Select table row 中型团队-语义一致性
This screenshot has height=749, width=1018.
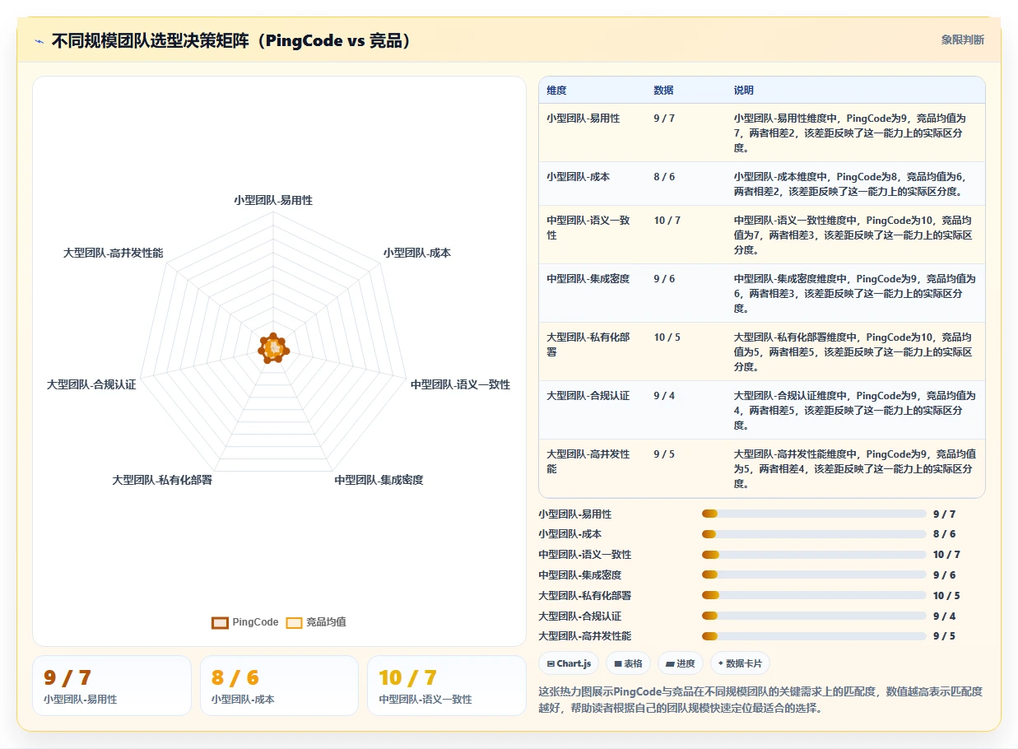click(x=761, y=235)
